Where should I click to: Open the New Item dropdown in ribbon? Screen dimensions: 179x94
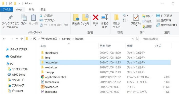(125, 16)
